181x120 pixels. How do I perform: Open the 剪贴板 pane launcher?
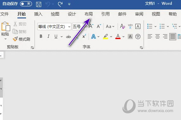point(32,48)
